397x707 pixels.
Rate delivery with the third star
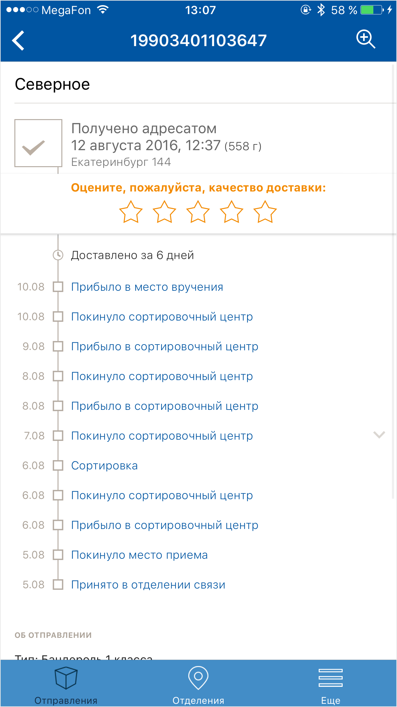coord(198,212)
